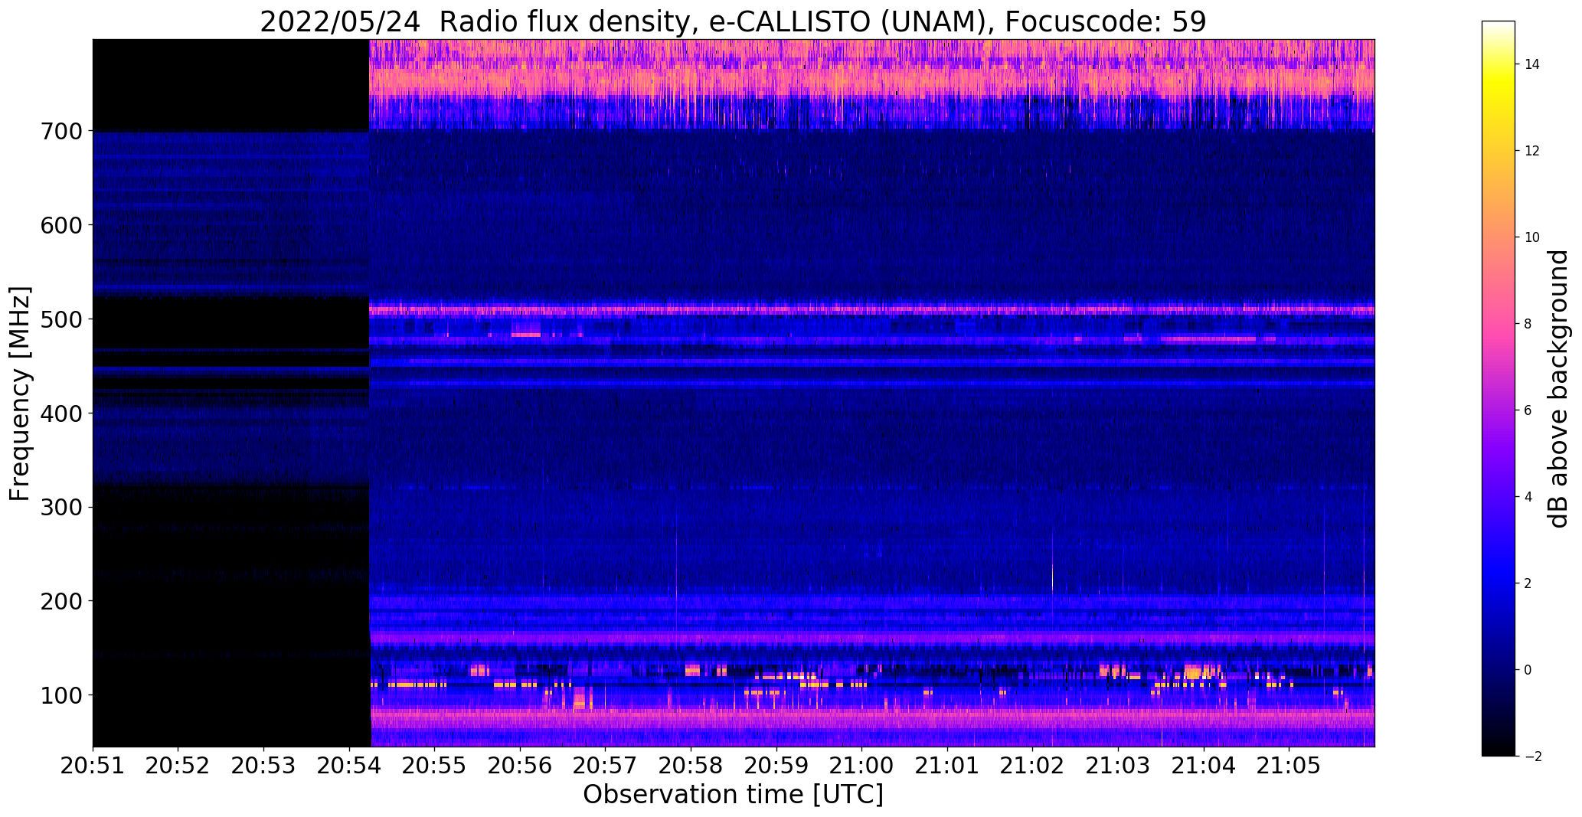Click the 21:01 time tick label
The height and width of the screenshot is (817, 1582).
947,765
